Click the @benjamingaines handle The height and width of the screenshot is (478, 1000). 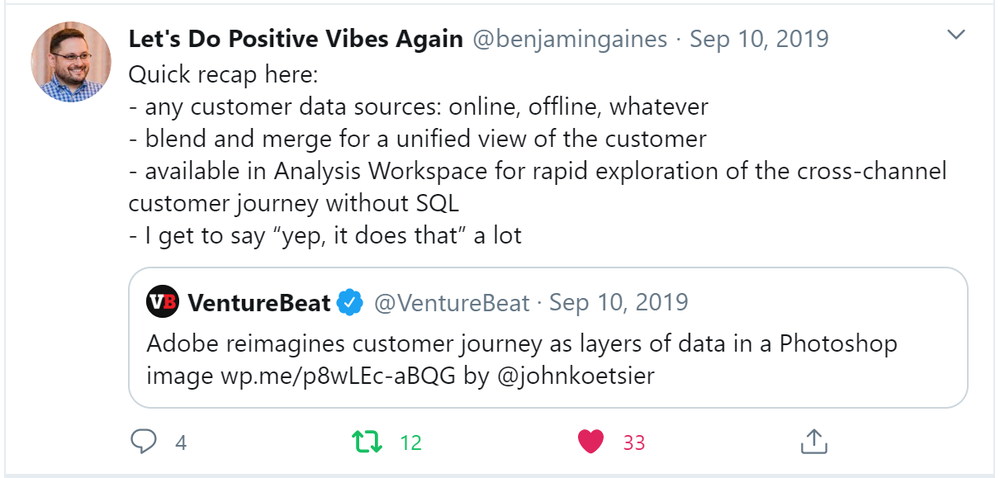coord(569,39)
